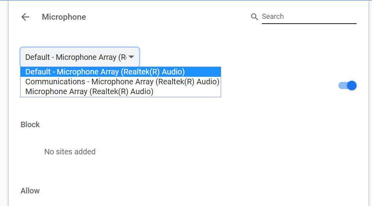Viewport: 372px width, 206px height.
Task: Click the 'Search' placeholder text
Action: tap(273, 17)
